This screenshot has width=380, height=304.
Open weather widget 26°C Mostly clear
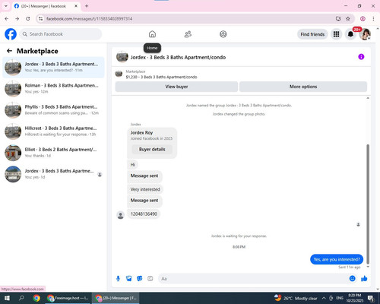click(x=296, y=298)
